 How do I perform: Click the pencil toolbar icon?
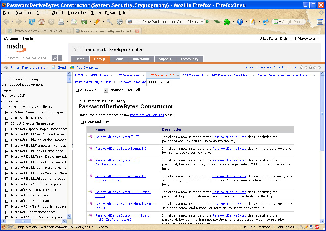pyautogui.click(x=97, y=22)
